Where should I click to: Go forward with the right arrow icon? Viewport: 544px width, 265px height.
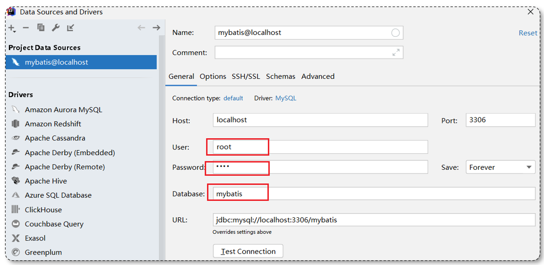(x=156, y=28)
